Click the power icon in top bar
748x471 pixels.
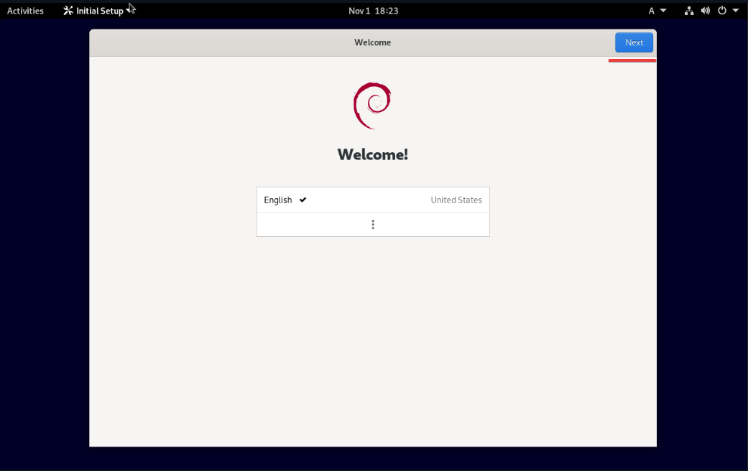[x=722, y=11]
